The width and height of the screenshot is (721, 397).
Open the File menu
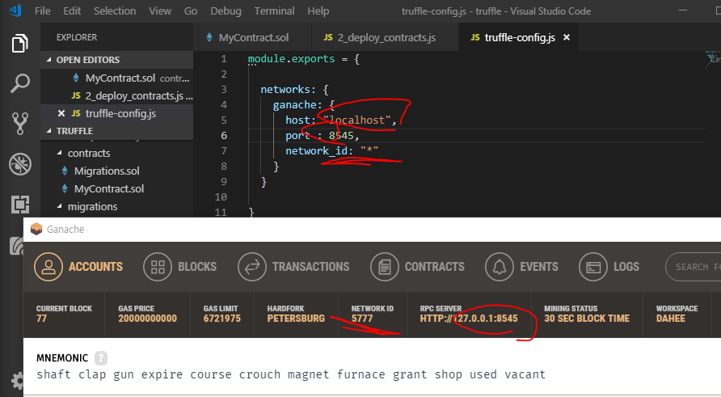pyautogui.click(x=42, y=11)
